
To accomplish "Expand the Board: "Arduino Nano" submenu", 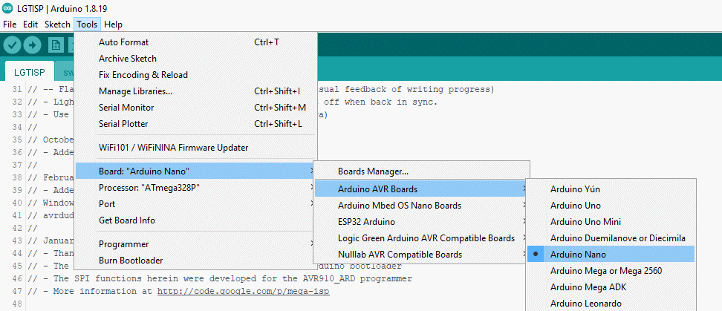I will pos(195,171).
